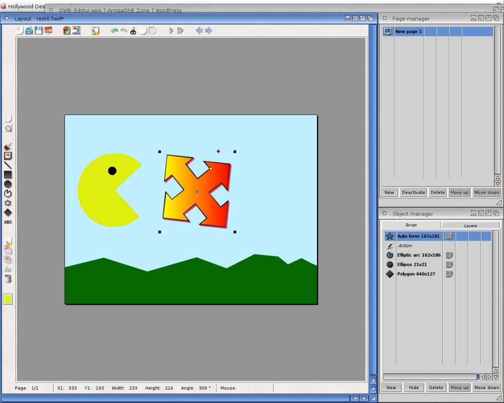
Task: Click the OWB browser window title behind
Action: 120,10
